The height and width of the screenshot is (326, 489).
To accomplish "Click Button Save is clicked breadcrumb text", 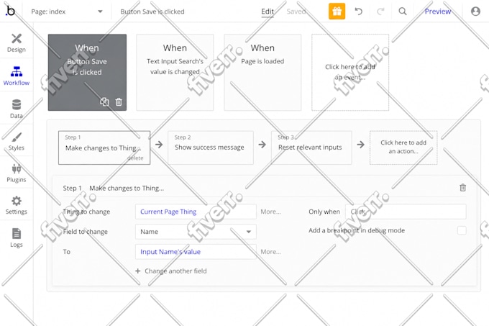I will [x=152, y=12].
